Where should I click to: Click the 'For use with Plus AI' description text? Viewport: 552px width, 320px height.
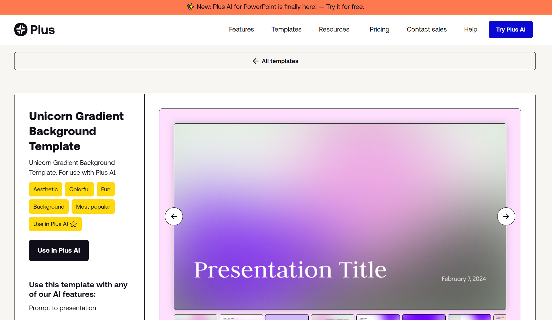(x=88, y=172)
